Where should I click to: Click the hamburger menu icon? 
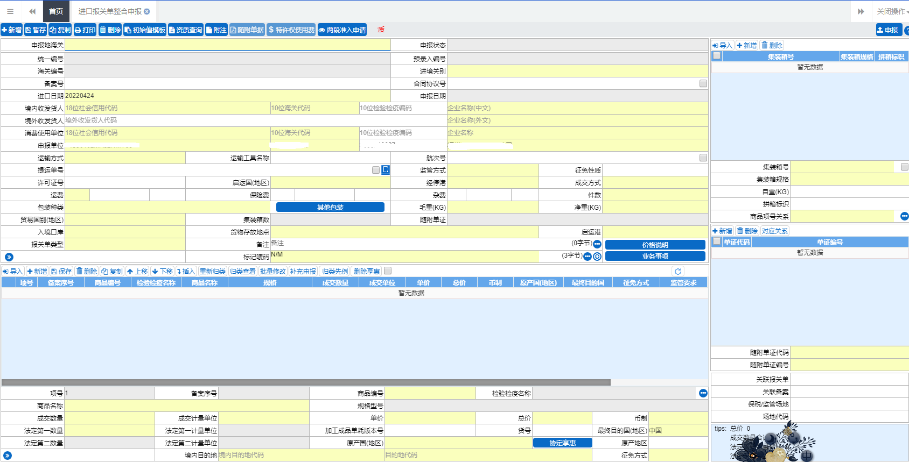click(10, 11)
